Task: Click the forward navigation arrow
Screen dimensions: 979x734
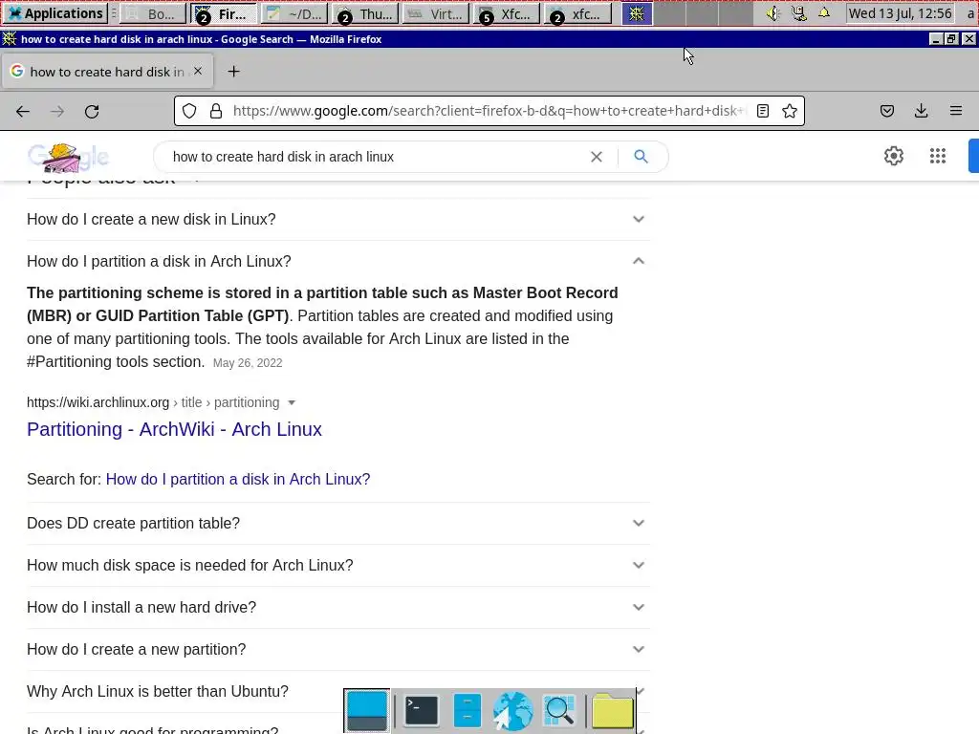Action: [x=57, y=111]
